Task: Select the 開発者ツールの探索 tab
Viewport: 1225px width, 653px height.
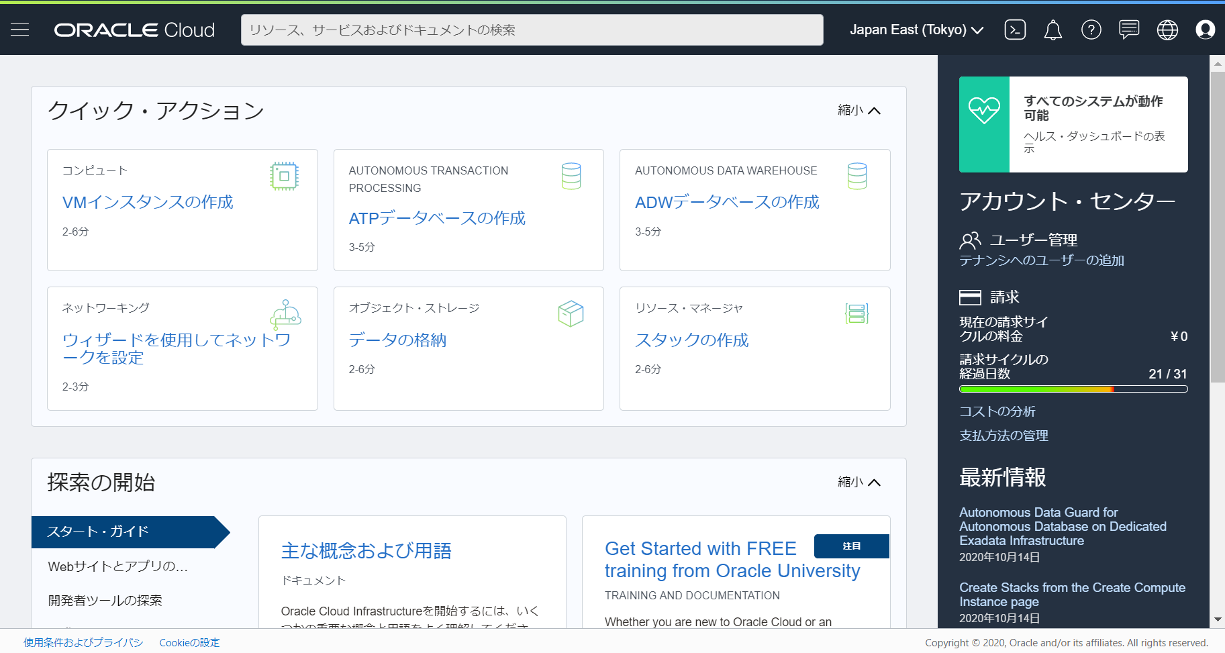Action: (x=105, y=601)
